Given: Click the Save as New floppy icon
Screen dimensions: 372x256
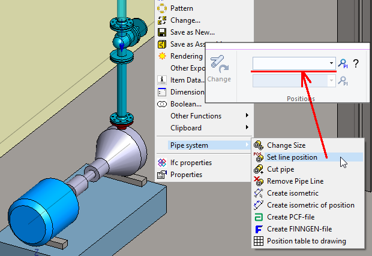Looking at the screenshot, I should (x=162, y=32).
